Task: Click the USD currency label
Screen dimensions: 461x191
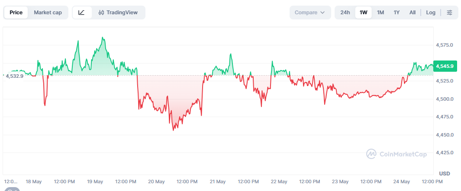Action: click(445, 174)
